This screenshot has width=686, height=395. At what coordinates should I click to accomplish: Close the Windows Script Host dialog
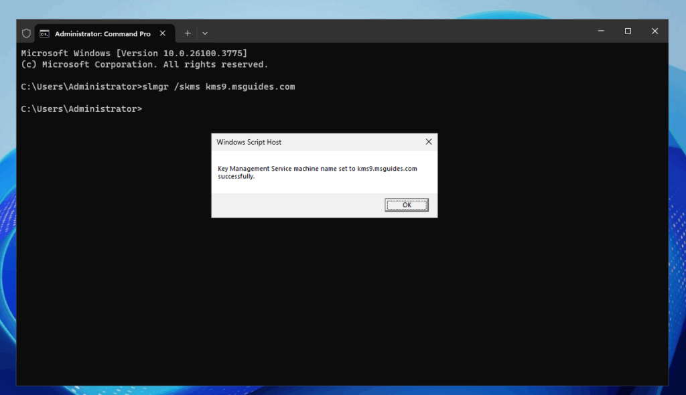(x=429, y=142)
